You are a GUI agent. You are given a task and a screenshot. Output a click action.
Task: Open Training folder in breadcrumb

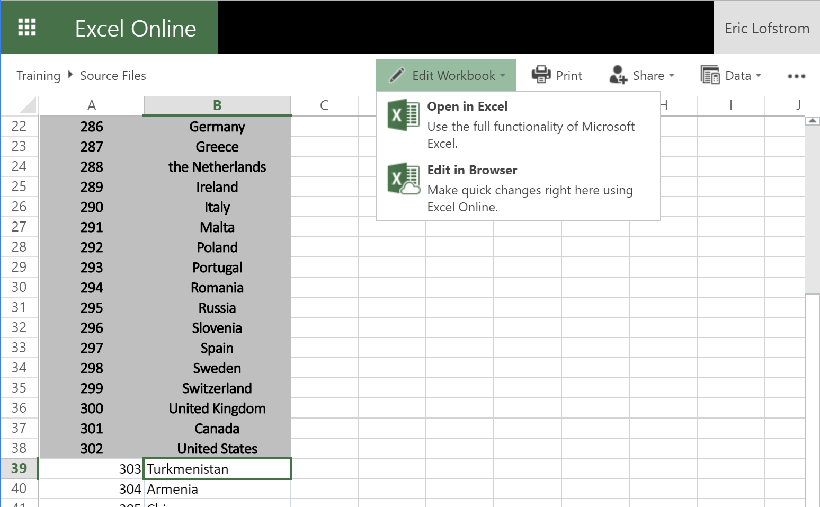coord(38,75)
